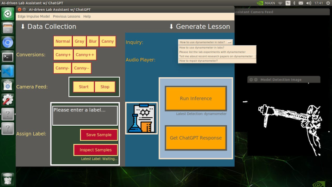The width and height of the screenshot is (332, 187).
Task: Click the second unknown question-mark dock icon
Action: [8, 128]
